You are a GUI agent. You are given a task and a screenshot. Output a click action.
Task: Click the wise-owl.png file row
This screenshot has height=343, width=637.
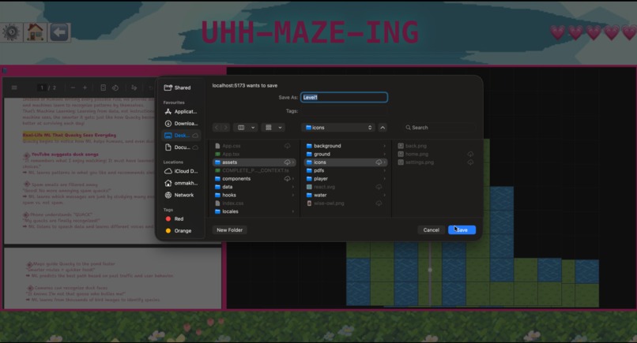345,203
